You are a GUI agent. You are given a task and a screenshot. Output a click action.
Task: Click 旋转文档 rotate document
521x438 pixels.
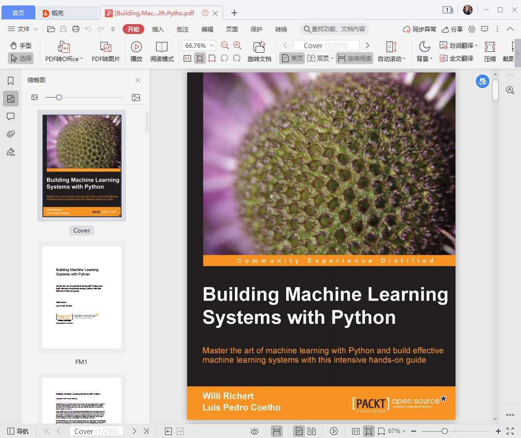click(259, 52)
